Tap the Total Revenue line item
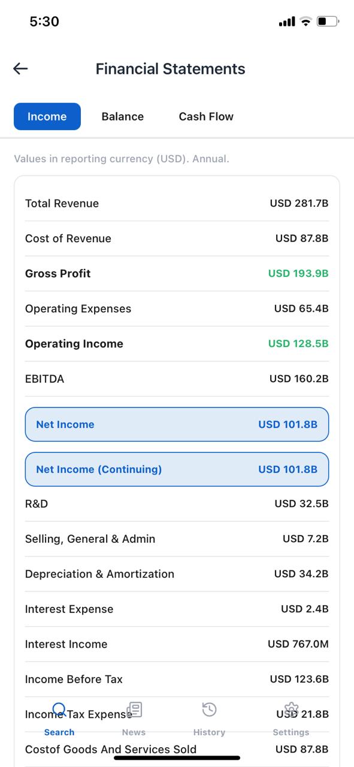This screenshot has width=354, height=767. pos(177,203)
